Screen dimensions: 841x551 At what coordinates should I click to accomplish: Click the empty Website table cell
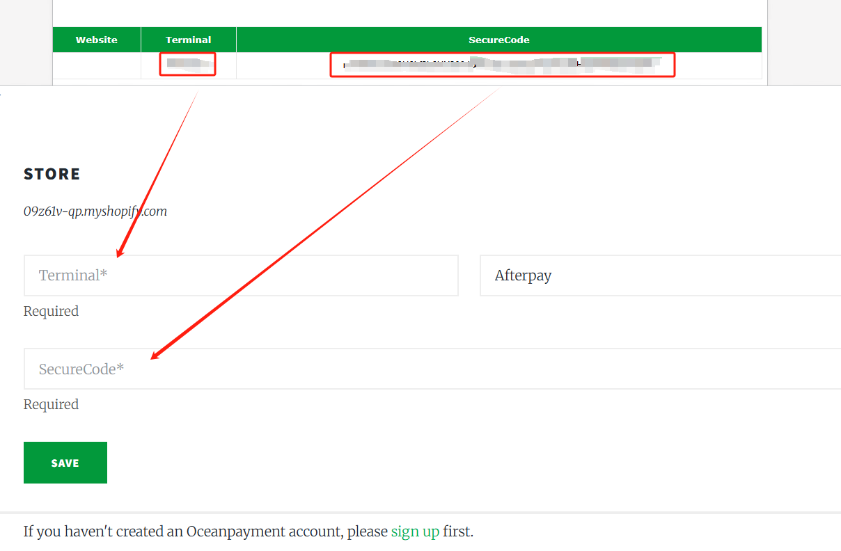pos(97,65)
